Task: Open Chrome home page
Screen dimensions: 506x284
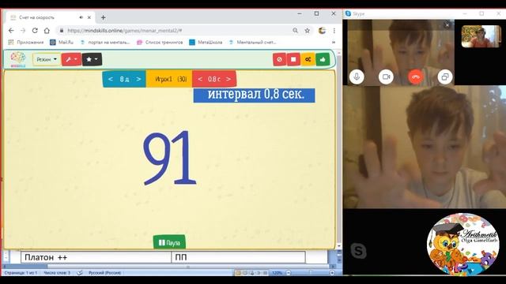Action: [x=47, y=31]
